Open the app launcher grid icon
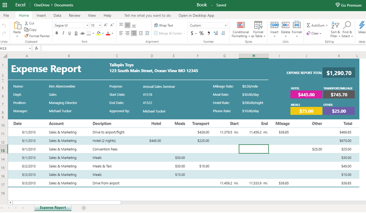366x213 pixels. click(x=5, y=5)
